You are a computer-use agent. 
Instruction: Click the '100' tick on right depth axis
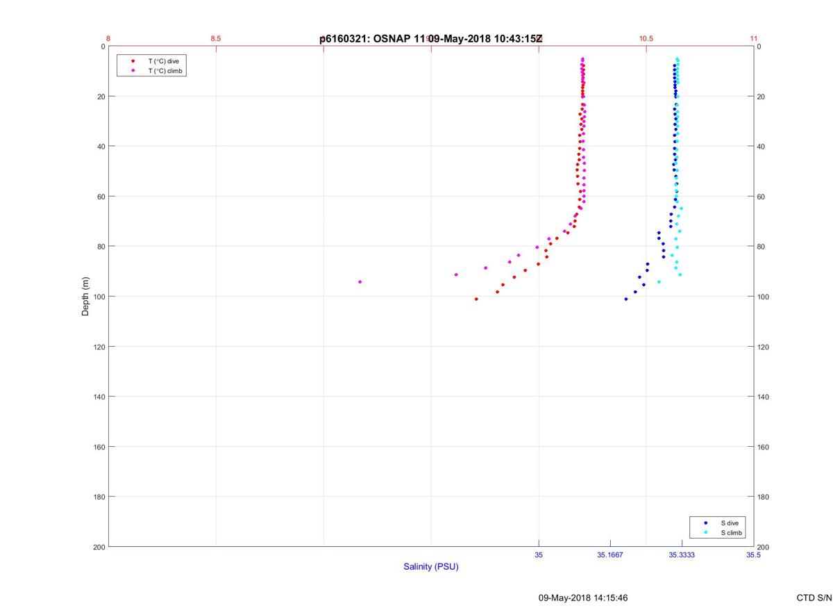[x=764, y=297]
